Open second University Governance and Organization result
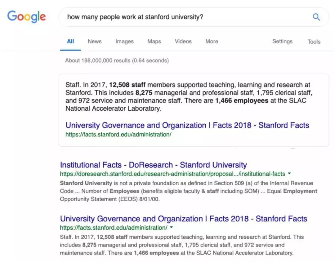The height and width of the screenshot is (262, 335). (184, 218)
